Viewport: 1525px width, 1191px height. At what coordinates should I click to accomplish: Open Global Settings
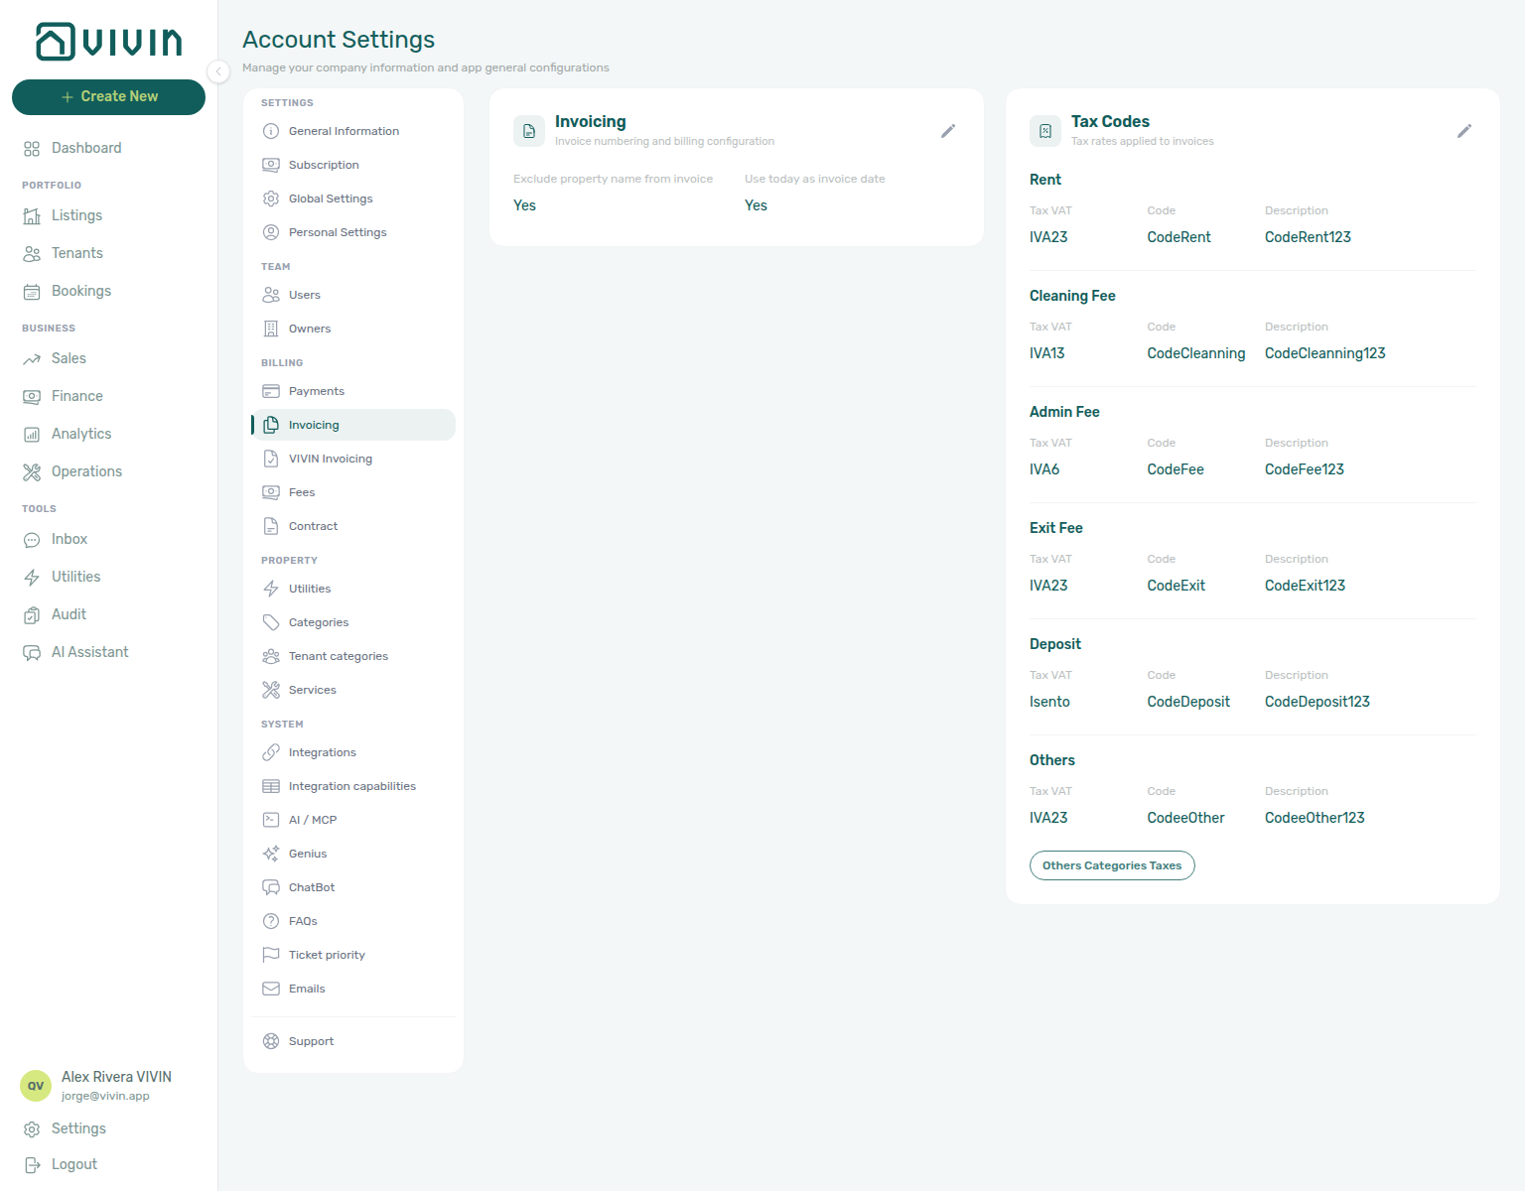[353, 198]
